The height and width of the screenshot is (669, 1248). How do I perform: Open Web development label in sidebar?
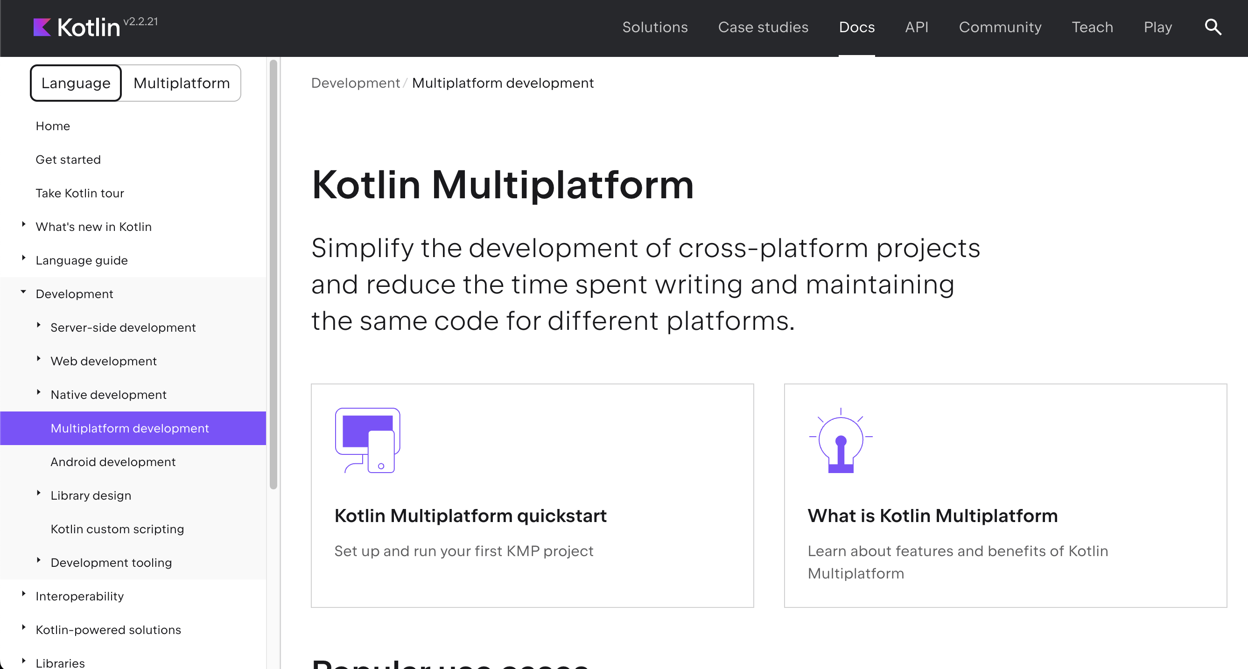click(104, 361)
